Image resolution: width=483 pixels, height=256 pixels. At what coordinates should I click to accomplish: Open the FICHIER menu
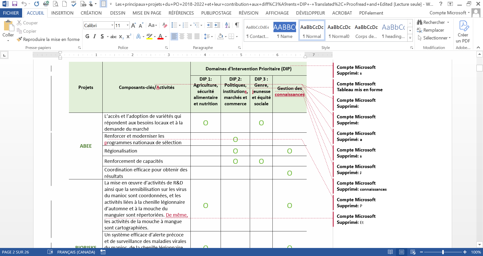click(x=11, y=13)
